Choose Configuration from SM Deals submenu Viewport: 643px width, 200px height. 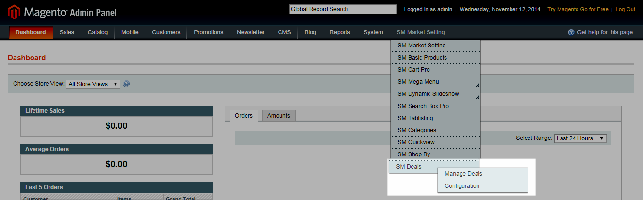(482, 186)
